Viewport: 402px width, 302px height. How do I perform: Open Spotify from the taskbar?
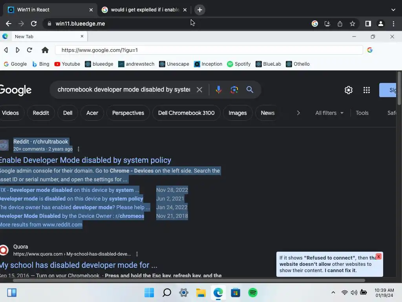click(253, 293)
